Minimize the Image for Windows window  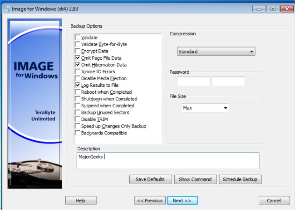coord(259,9)
